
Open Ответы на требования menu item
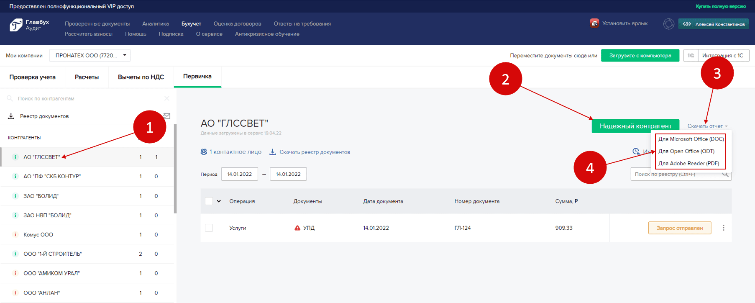(302, 24)
